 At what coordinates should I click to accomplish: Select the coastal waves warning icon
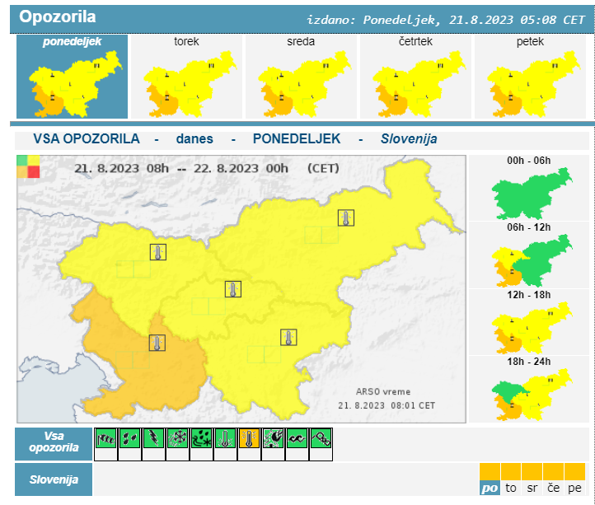tap(297, 439)
